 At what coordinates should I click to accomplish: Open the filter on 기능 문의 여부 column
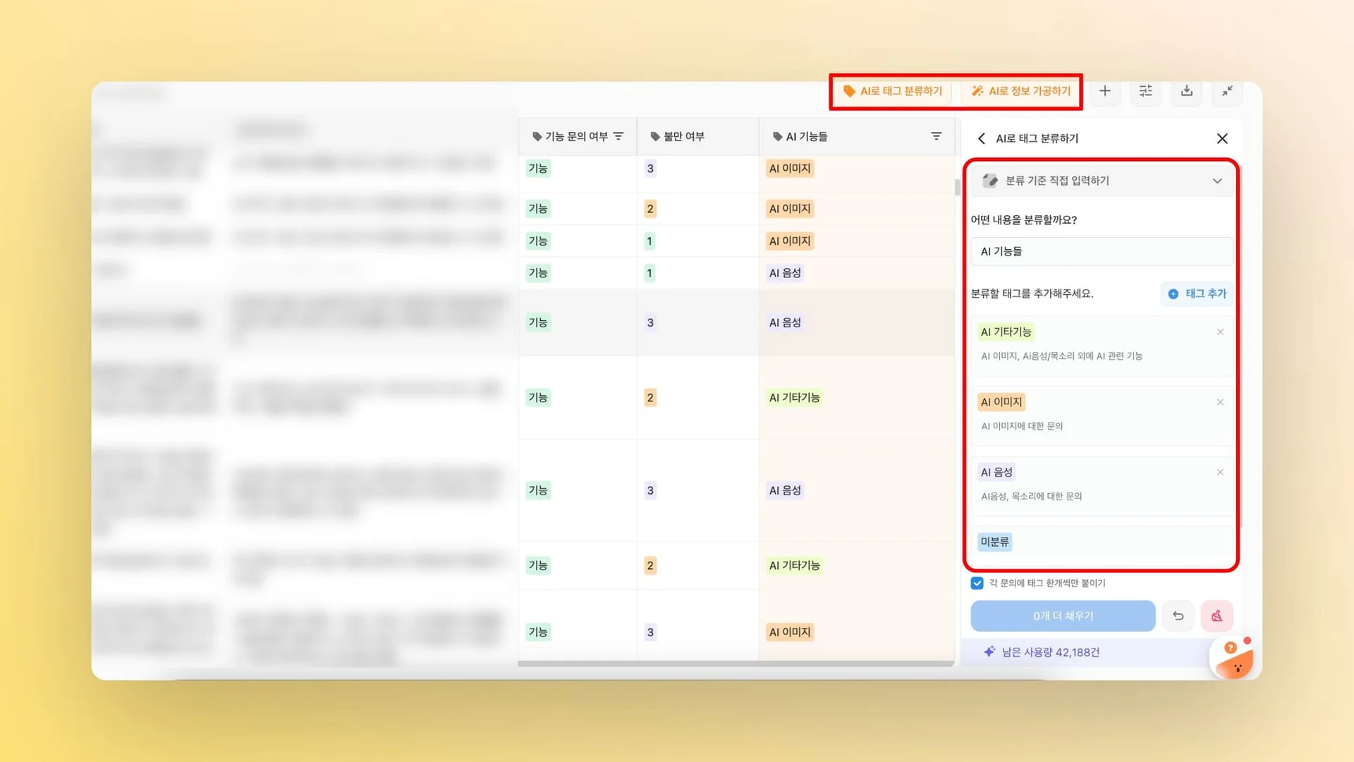(x=618, y=136)
